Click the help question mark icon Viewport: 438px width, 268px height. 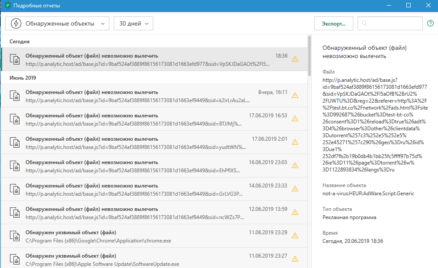coord(430,23)
